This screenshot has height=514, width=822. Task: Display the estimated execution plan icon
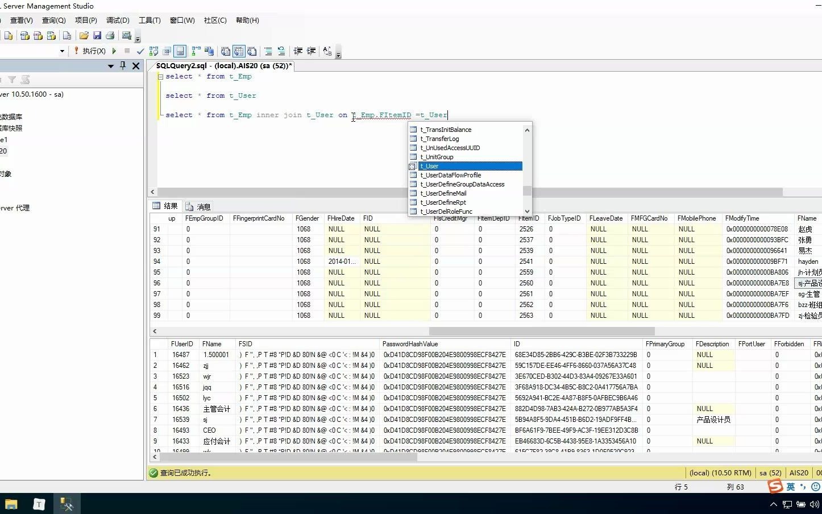coord(153,51)
